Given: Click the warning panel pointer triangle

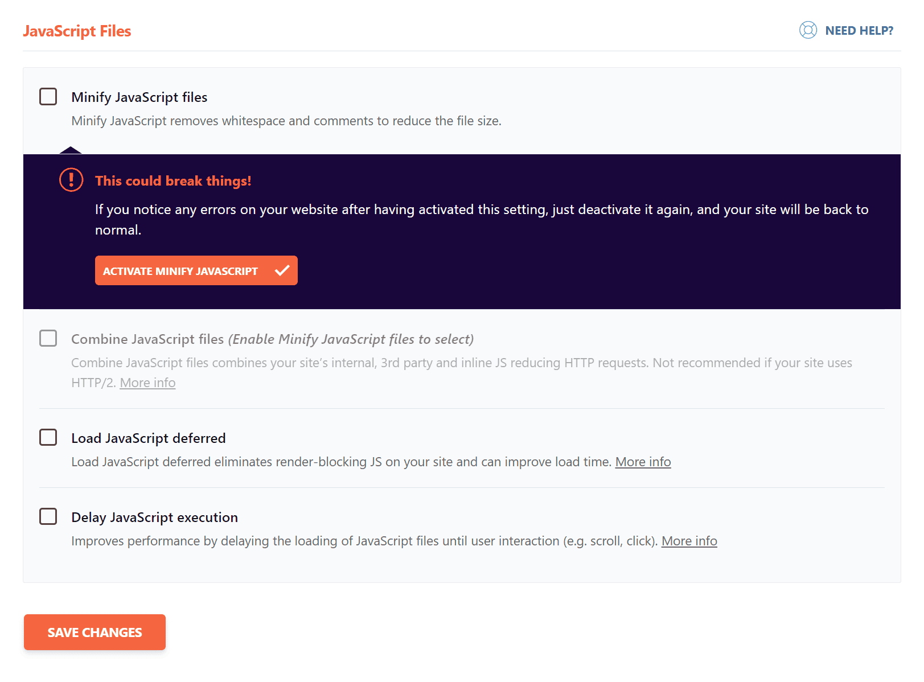Looking at the screenshot, I should 71,150.
